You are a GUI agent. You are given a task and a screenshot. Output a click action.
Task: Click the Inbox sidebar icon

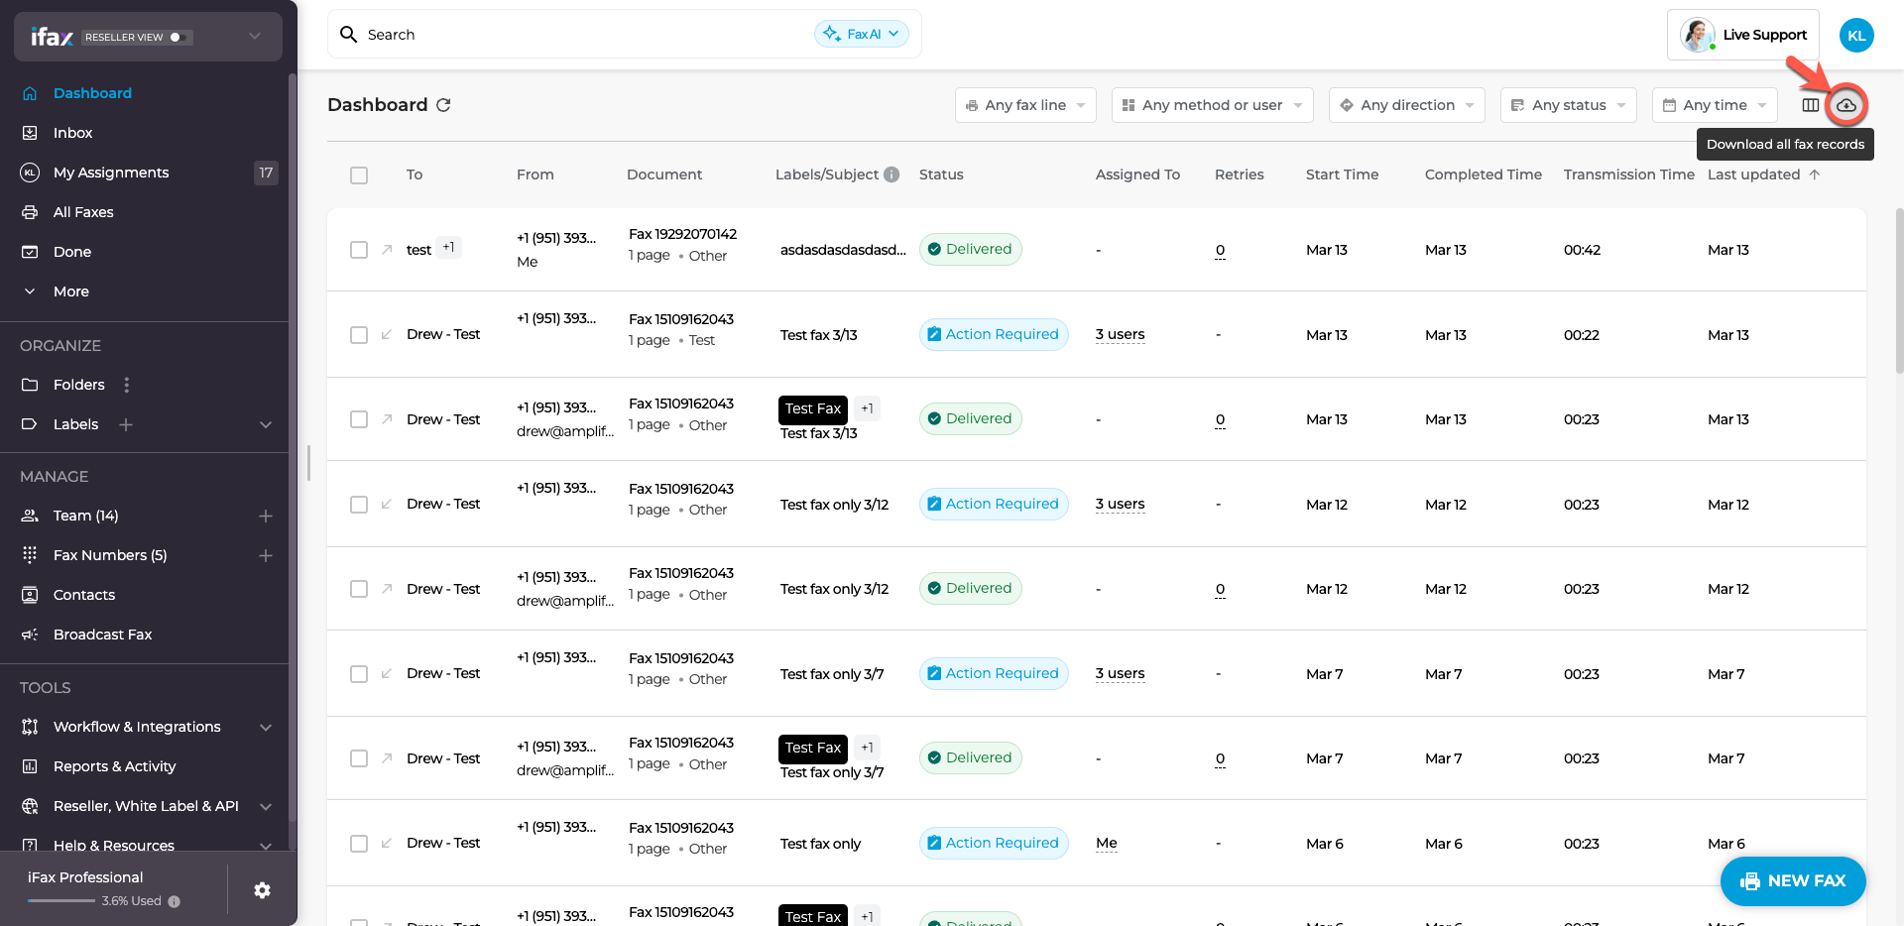(x=30, y=133)
